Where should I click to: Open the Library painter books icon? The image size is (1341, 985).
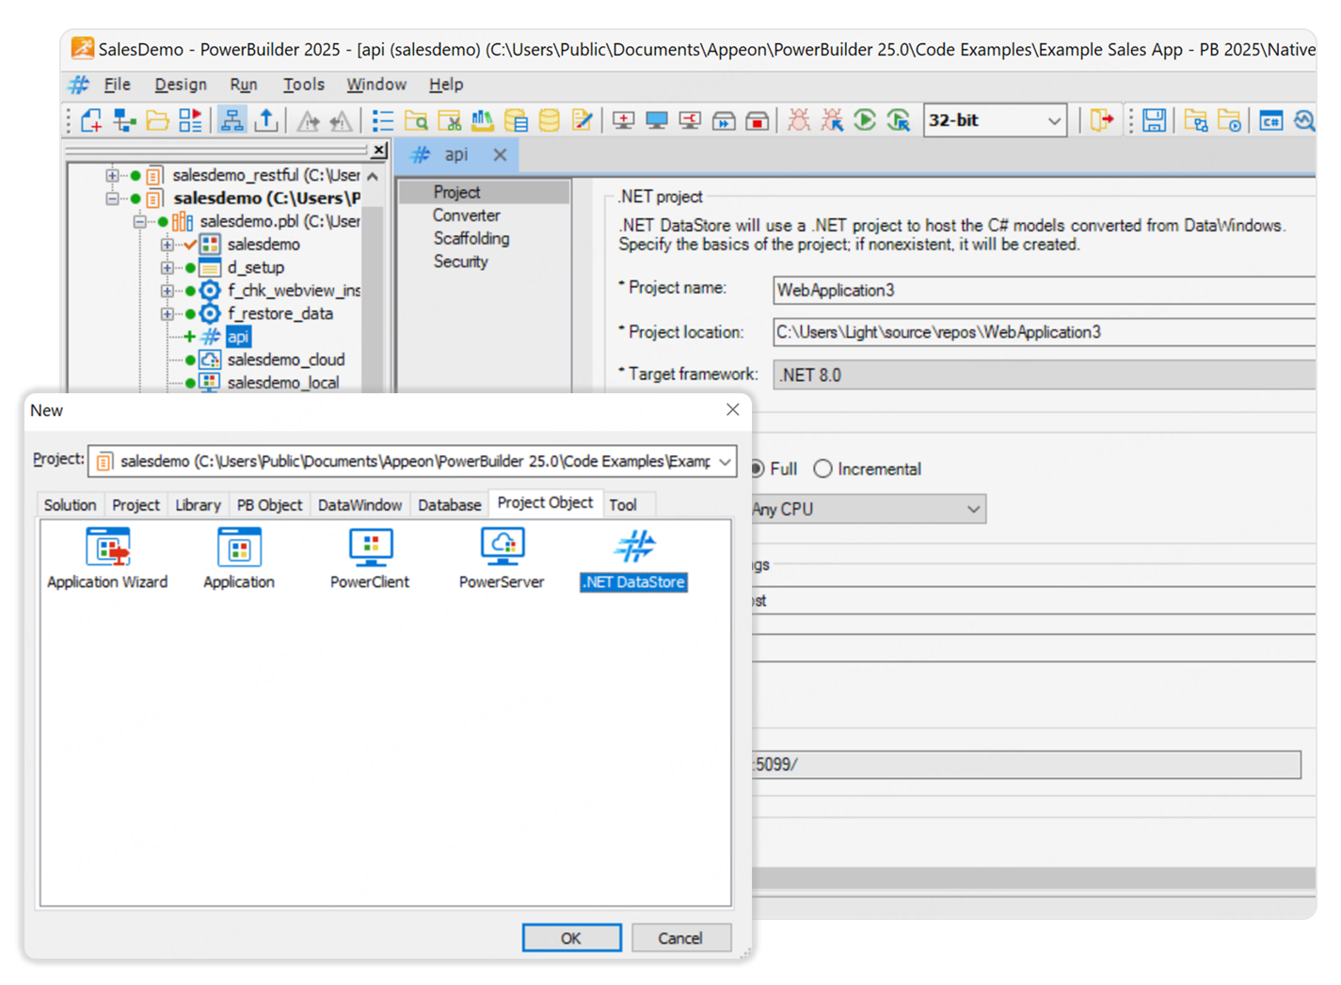click(483, 120)
